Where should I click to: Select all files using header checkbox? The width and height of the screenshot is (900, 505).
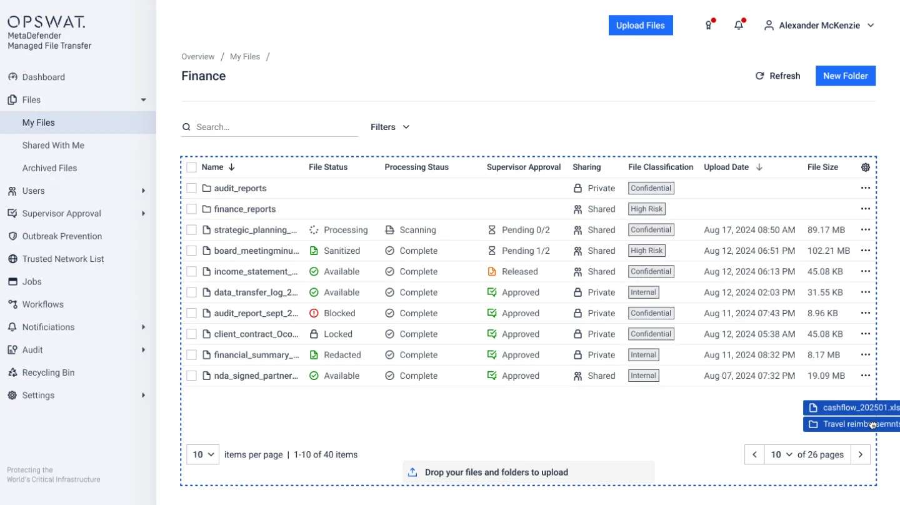pyautogui.click(x=192, y=167)
